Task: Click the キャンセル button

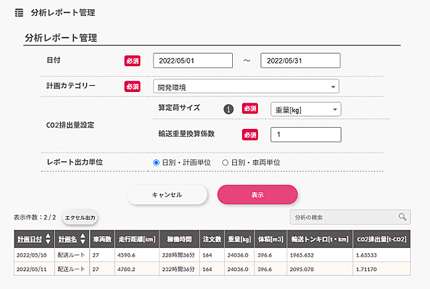Action: click(x=166, y=195)
